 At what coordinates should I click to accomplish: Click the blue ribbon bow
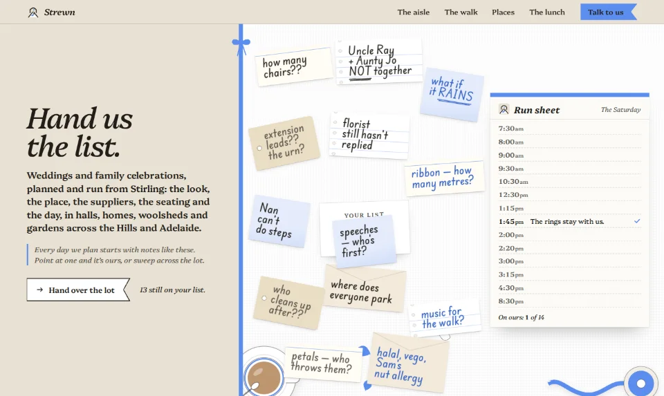point(241,46)
